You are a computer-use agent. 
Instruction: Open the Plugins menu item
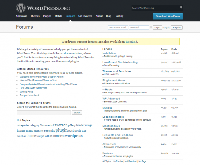[47, 16]
